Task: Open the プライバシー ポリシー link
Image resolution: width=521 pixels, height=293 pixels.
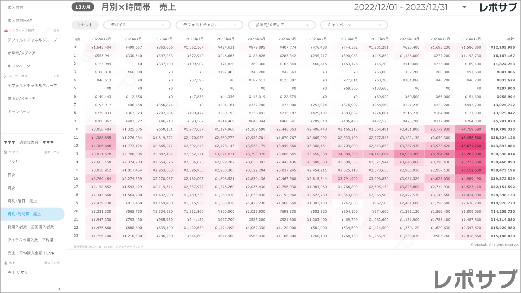Action: pyautogui.click(x=129, y=247)
